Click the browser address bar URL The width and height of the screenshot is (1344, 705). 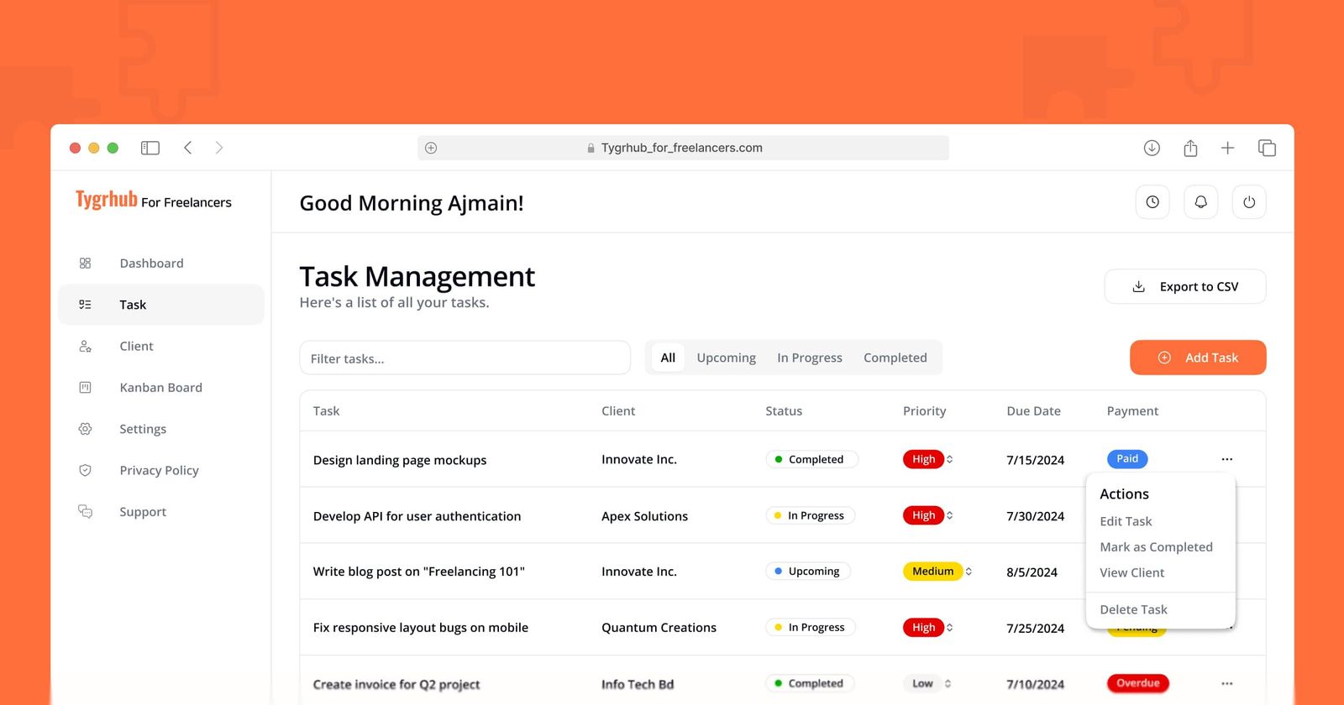tap(682, 148)
